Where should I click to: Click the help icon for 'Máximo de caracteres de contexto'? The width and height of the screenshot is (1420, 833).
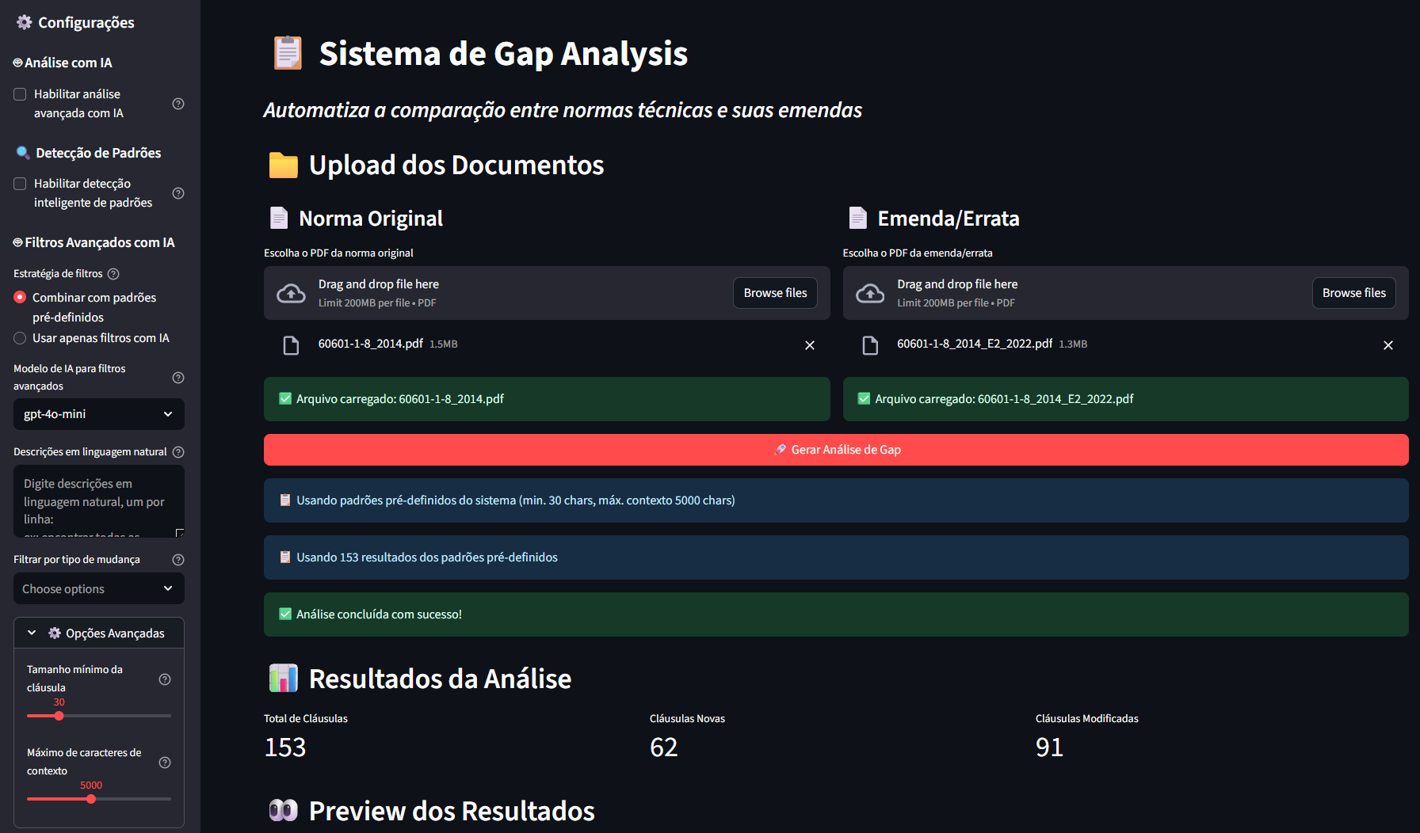[165, 763]
